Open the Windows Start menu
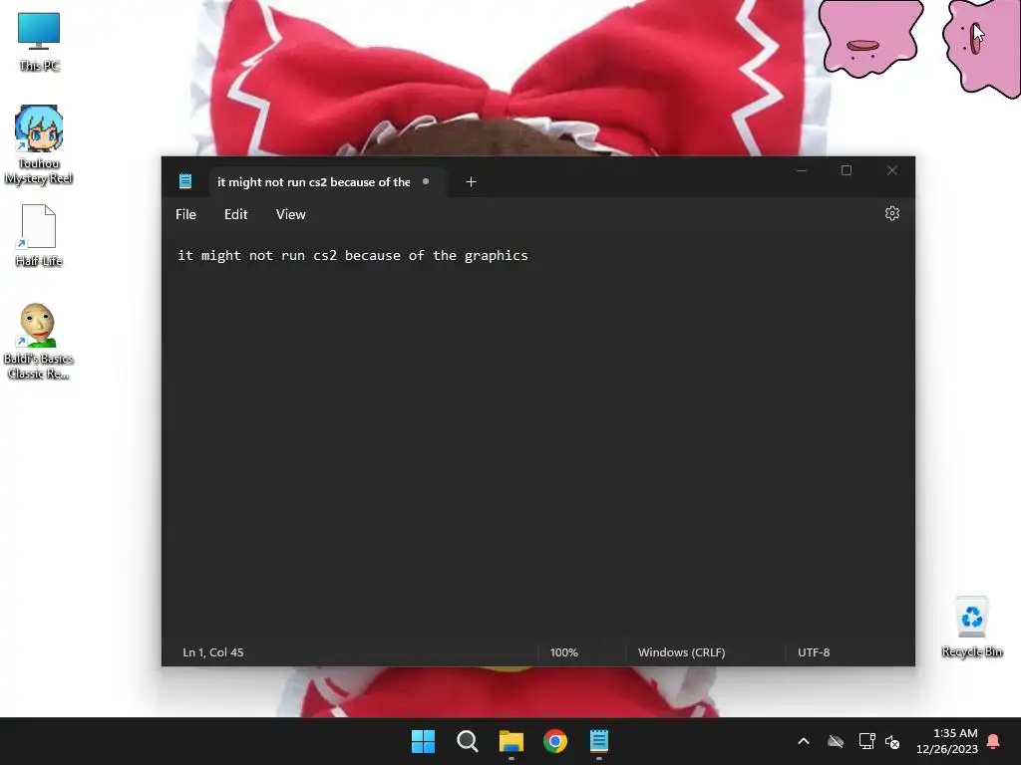Screen dimensions: 1021x765 423,741
